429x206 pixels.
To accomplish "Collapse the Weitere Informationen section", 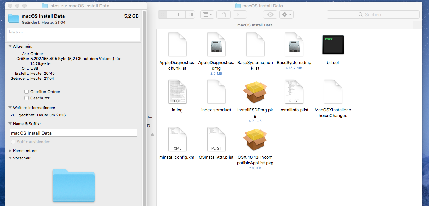I will (x=10, y=108).
